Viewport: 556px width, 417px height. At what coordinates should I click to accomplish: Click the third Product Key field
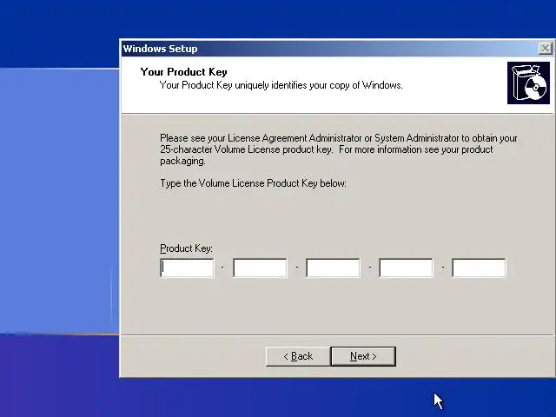coord(333,268)
